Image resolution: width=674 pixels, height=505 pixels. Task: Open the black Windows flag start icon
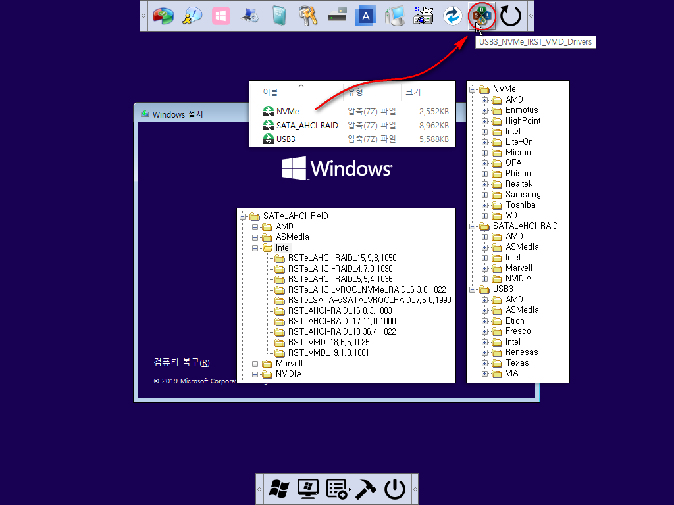pos(279,489)
